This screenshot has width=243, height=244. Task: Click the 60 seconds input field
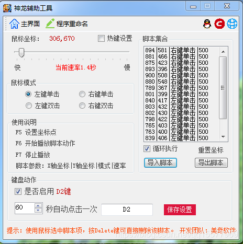25,208
